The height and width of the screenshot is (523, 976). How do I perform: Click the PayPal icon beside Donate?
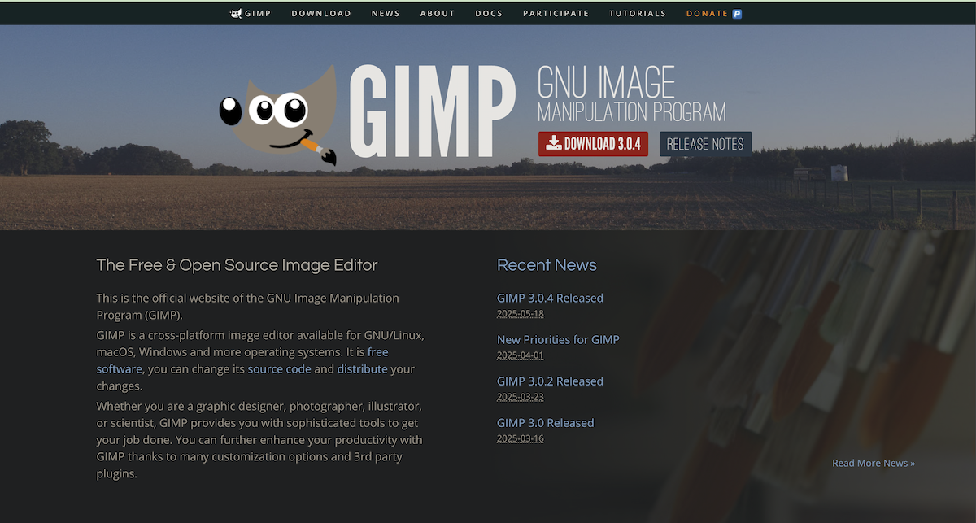point(737,14)
